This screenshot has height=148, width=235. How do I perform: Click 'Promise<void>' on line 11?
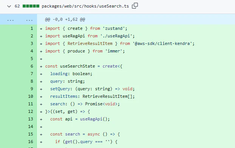pyautogui.click(x=101, y=104)
